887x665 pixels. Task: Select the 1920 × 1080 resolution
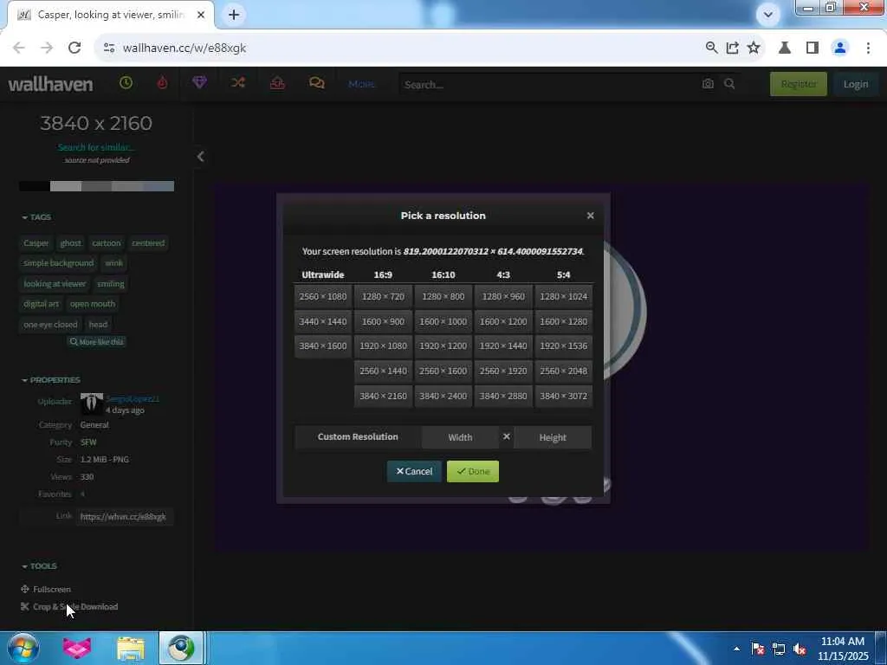[x=383, y=346]
